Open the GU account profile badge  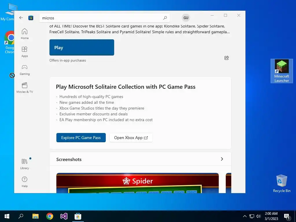point(186,18)
